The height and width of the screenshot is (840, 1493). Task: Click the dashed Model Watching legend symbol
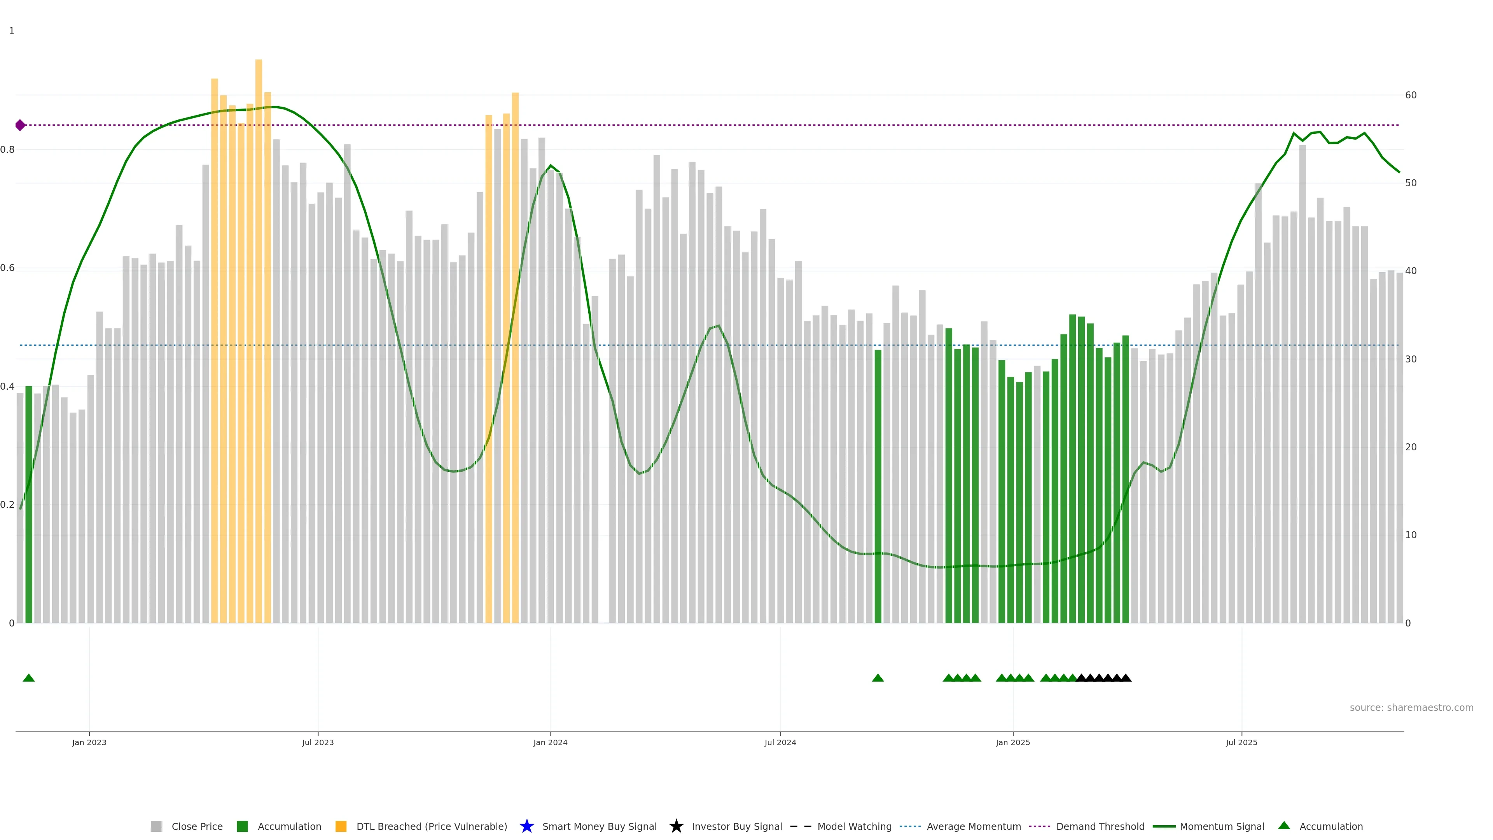point(801,826)
